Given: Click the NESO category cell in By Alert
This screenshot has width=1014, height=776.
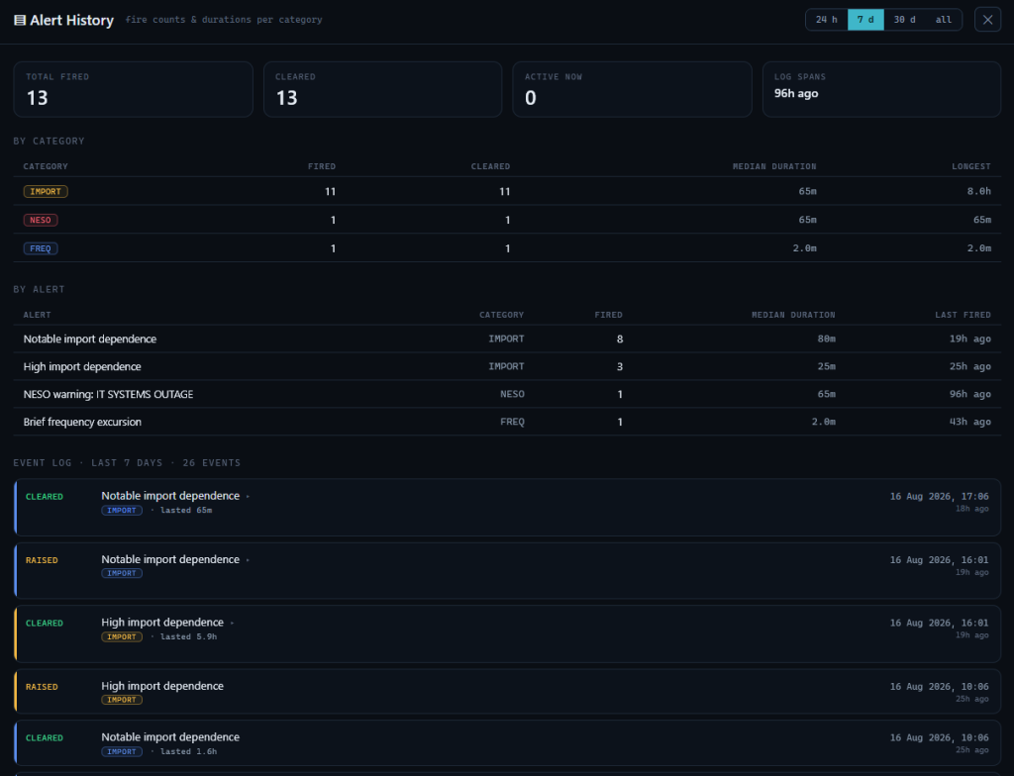Looking at the screenshot, I should (x=512, y=395).
